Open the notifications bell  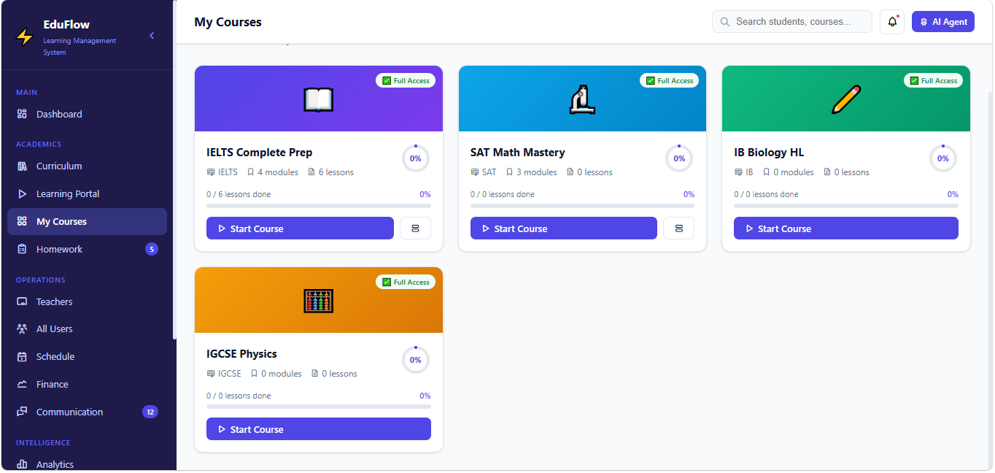(x=892, y=22)
